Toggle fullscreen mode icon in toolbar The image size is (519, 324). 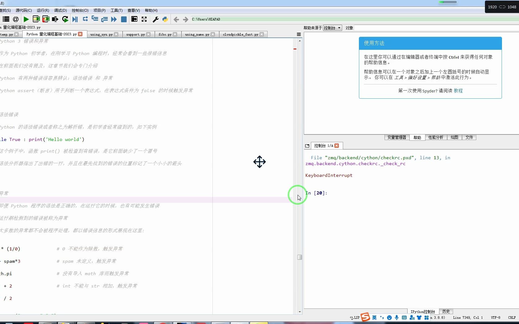144,19
